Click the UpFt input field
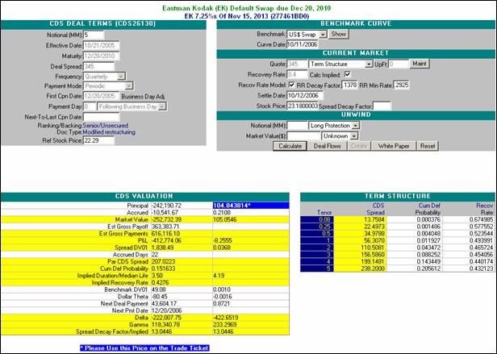The image size is (497, 354). pyautogui.click(x=399, y=64)
